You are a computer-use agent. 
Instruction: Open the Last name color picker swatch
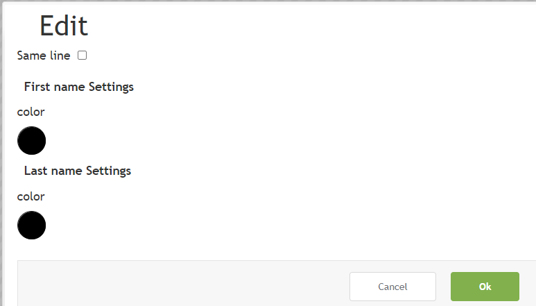tap(31, 226)
